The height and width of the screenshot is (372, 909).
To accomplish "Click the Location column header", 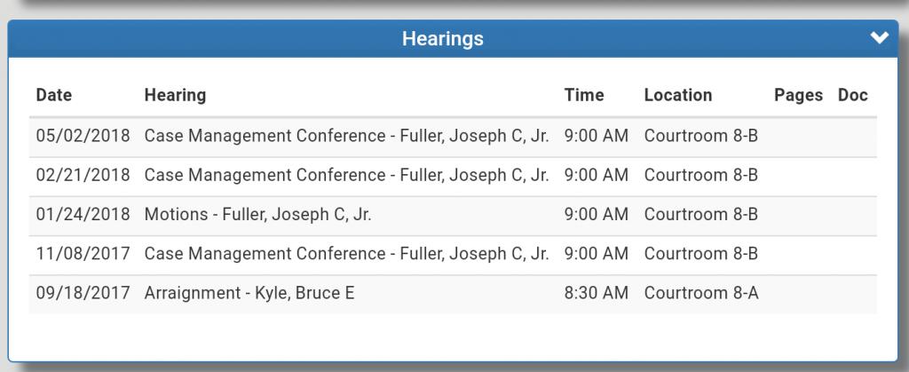I will 677,95.
